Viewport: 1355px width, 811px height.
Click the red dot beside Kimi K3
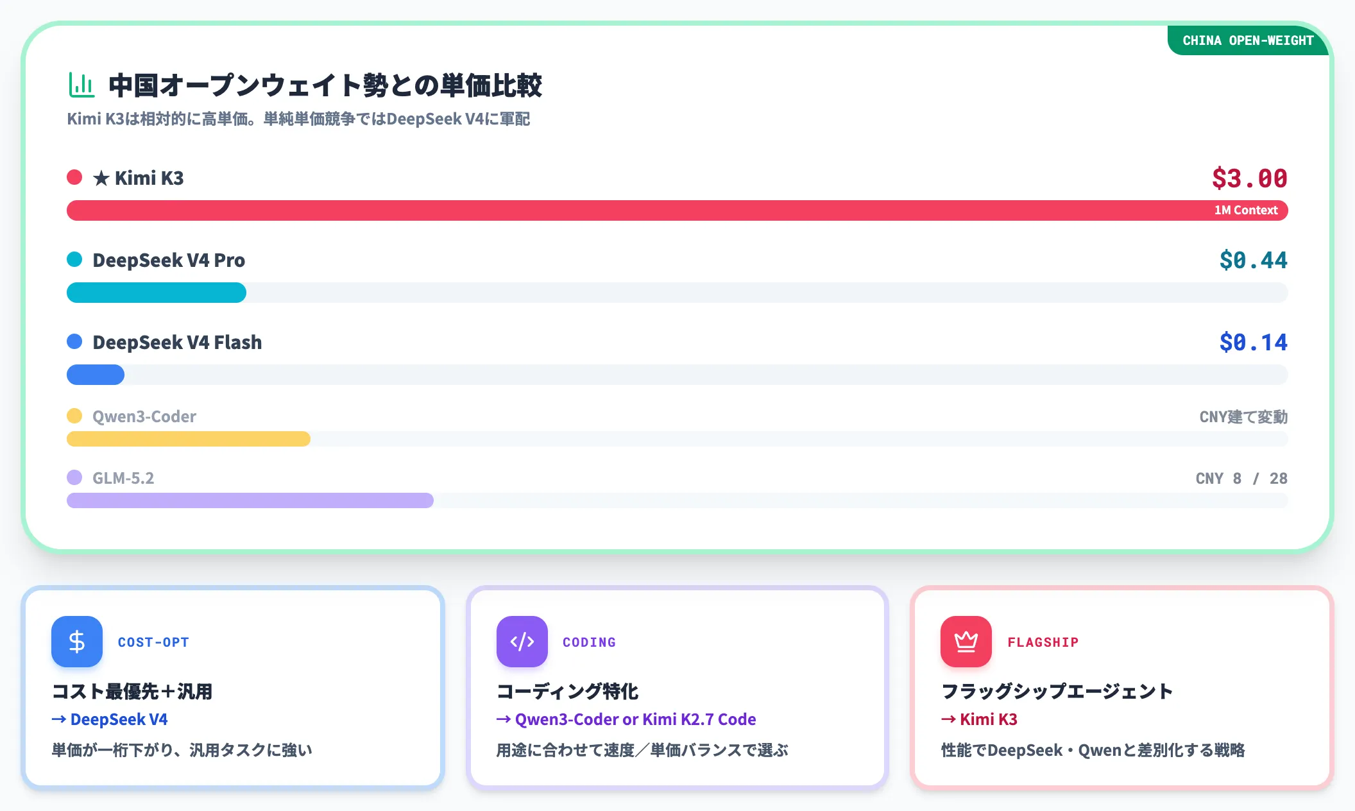tap(74, 177)
